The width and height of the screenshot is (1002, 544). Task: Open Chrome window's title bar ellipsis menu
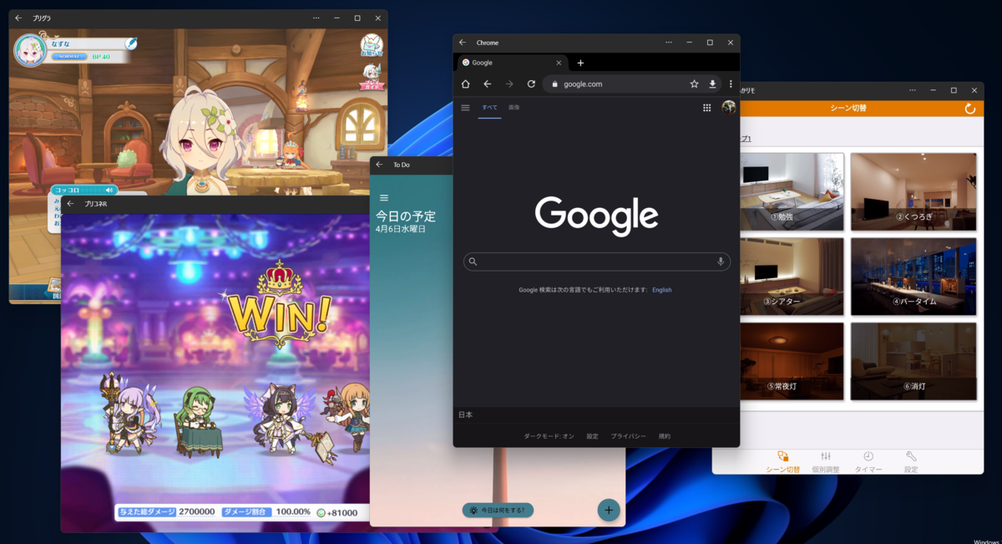[669, 43]
